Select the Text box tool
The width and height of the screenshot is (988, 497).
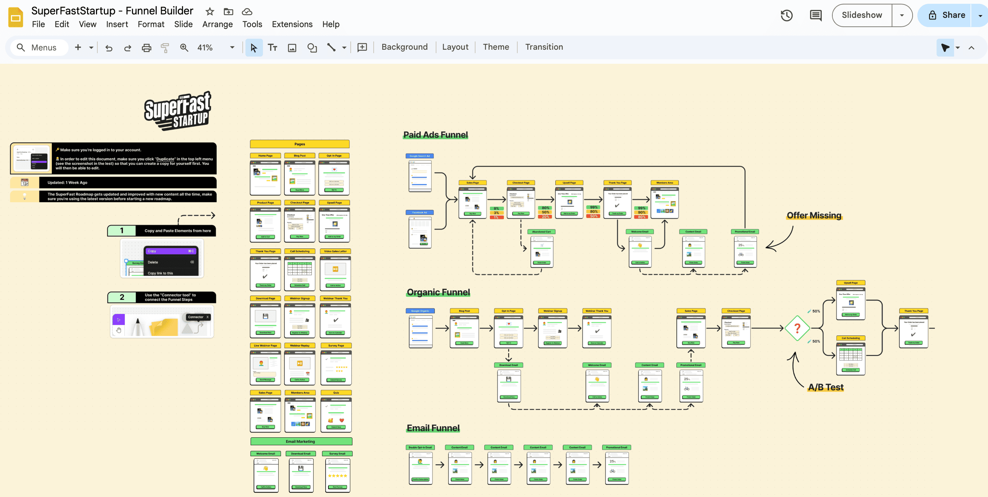click(273, 48)
